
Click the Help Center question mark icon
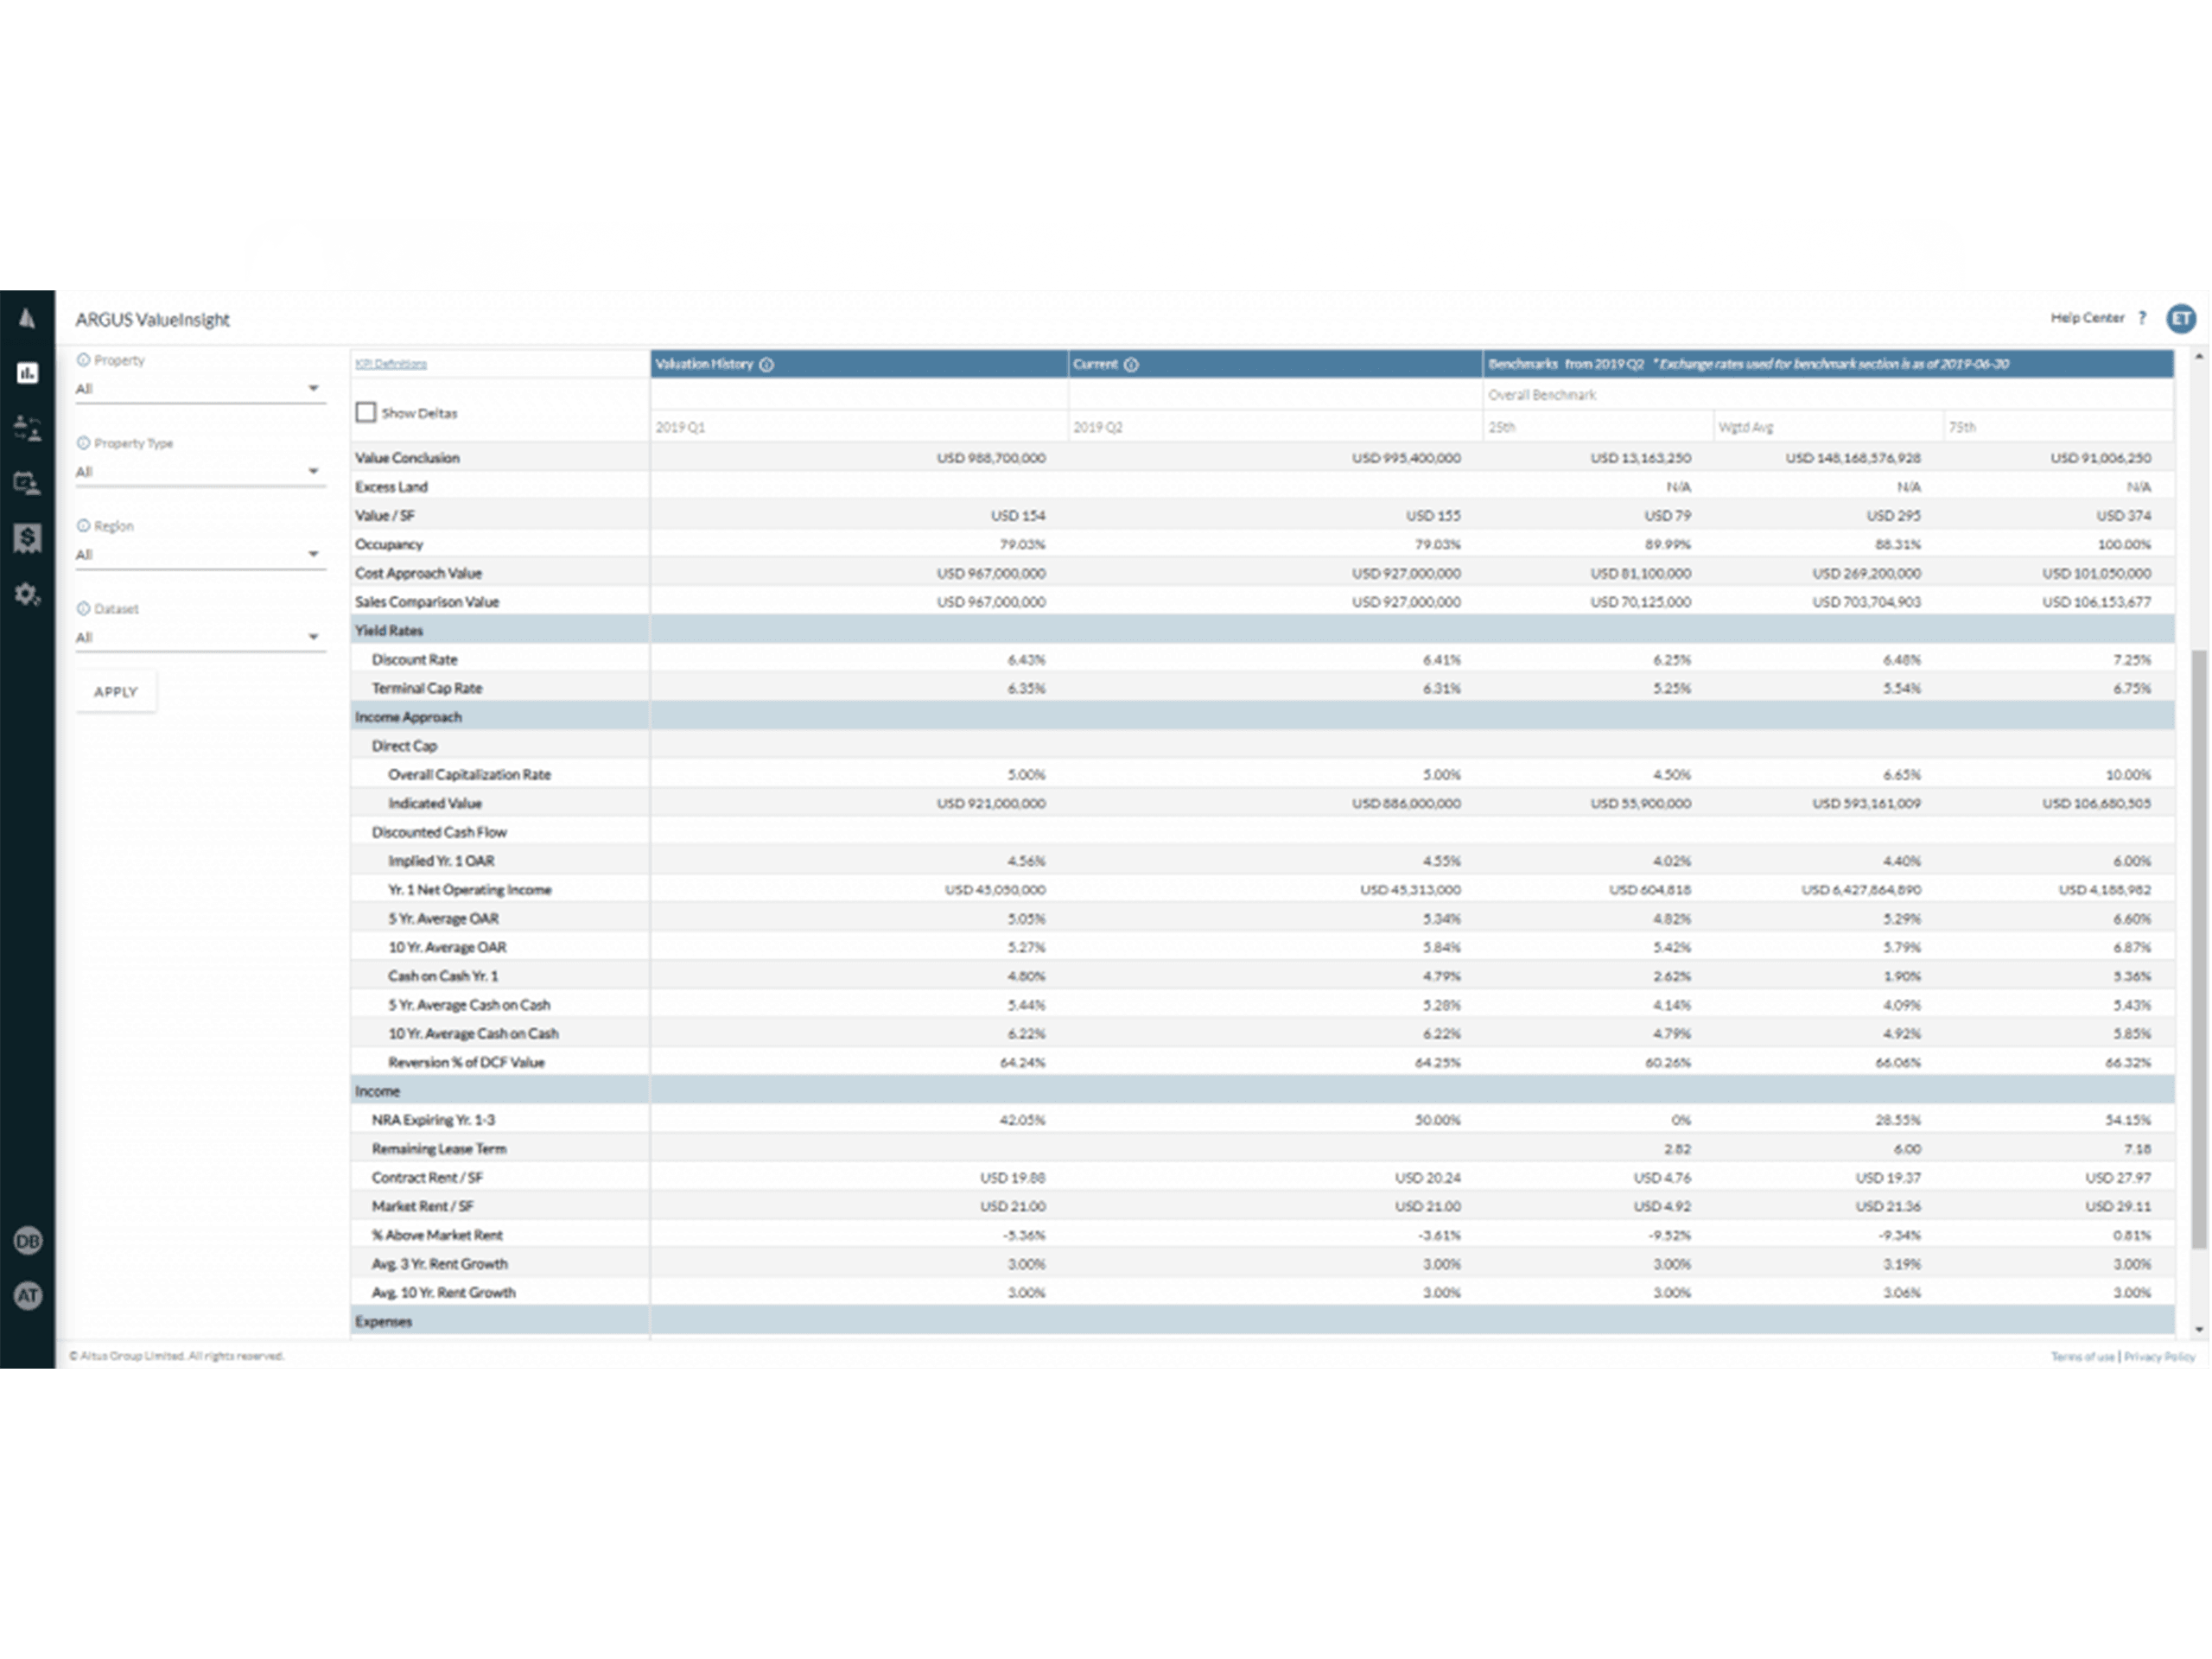pyautogui.click(x=2142, y=318)
